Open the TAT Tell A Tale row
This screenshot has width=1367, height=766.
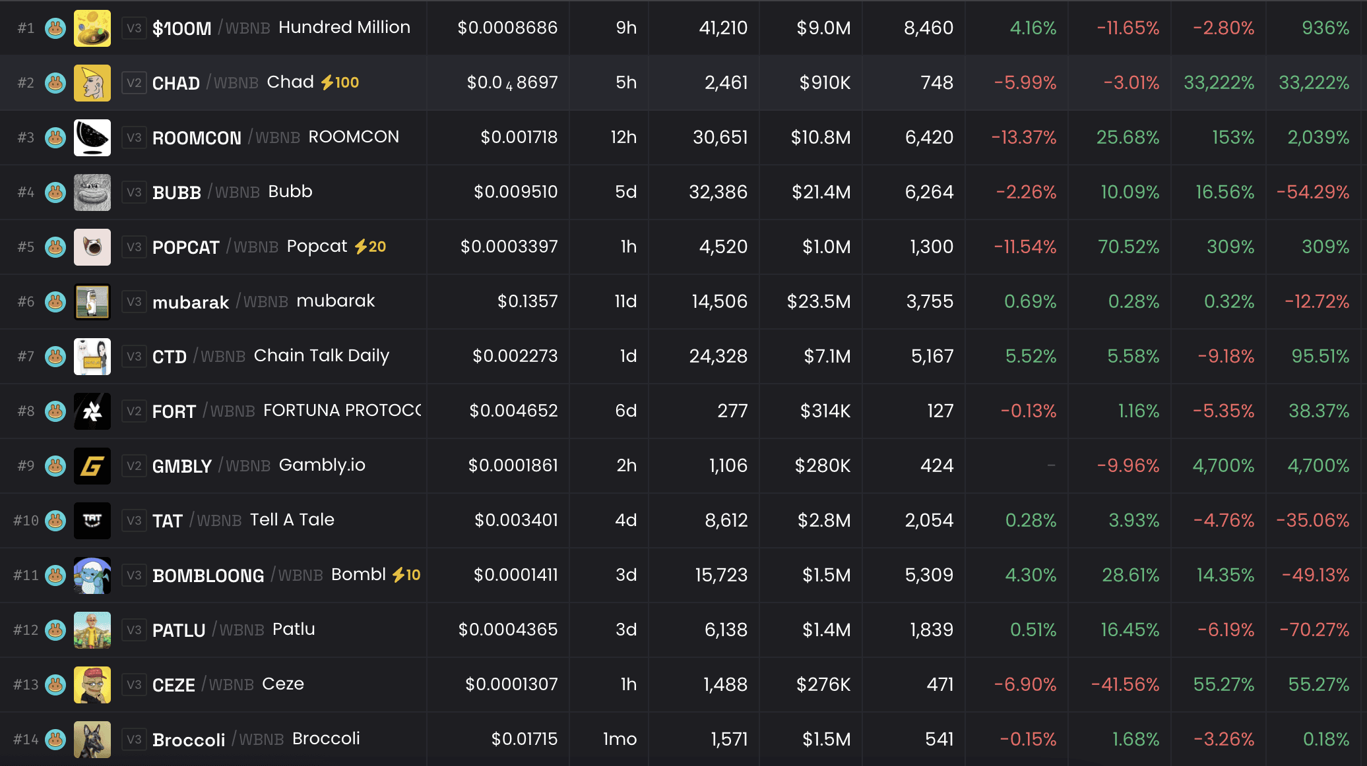point(683,521)
